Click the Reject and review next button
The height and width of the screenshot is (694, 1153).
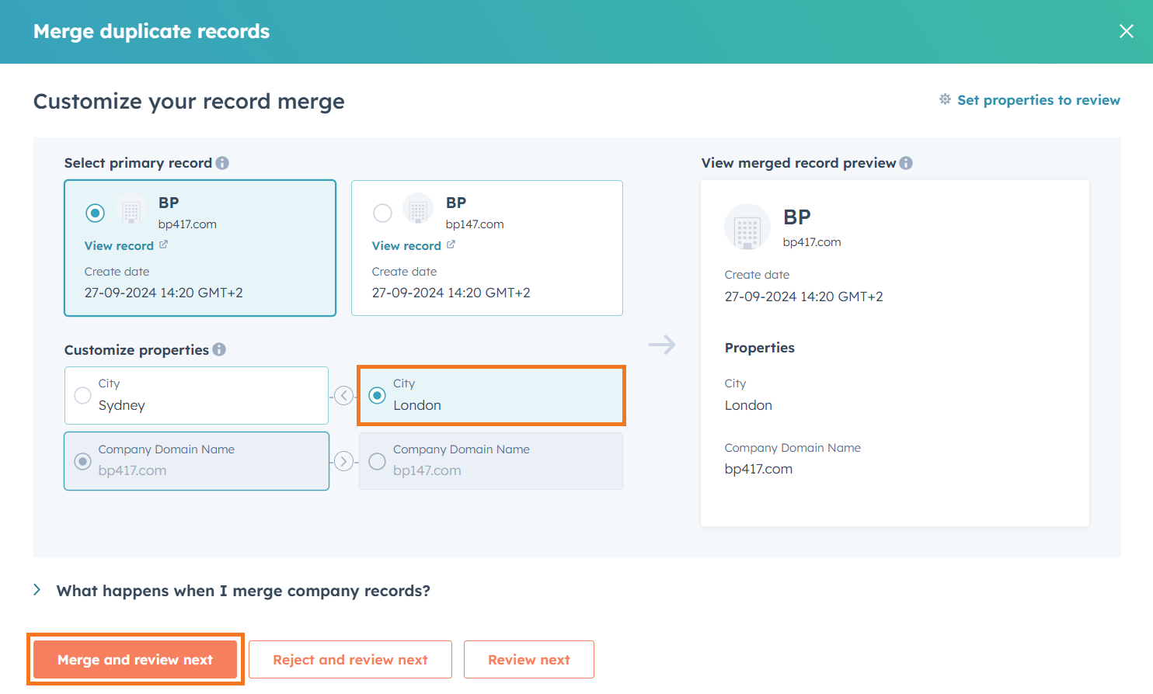point(350,659)
